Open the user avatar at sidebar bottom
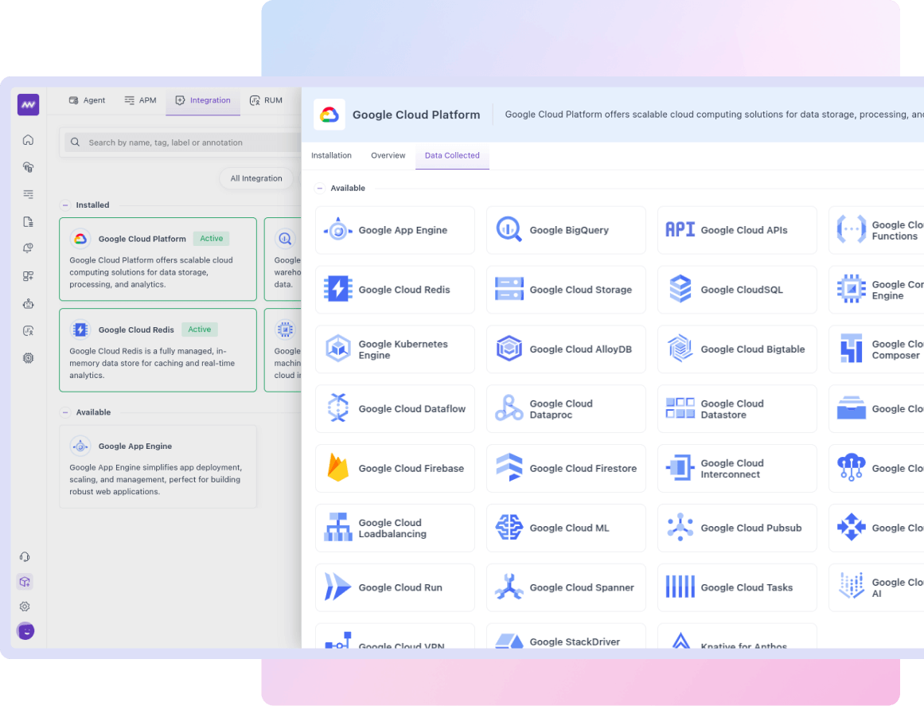 (x=25, y=631)
